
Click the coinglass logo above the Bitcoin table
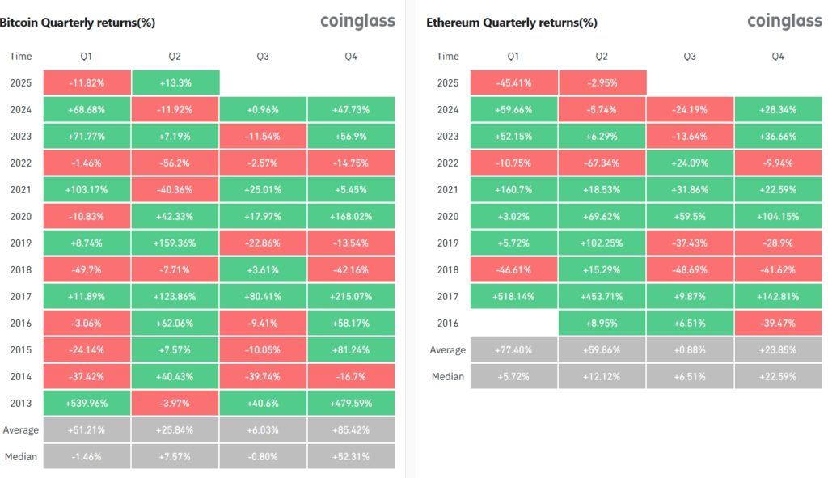[x=357, y=21]
